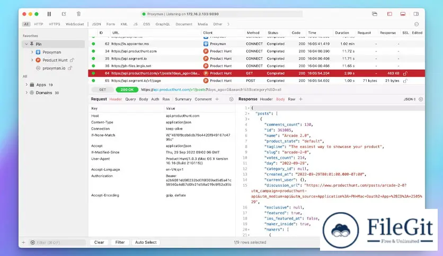Open the Request Summary tab
The height and width of the screenshot is (256, 443).
pyautogui.click(x=183, y=99)
